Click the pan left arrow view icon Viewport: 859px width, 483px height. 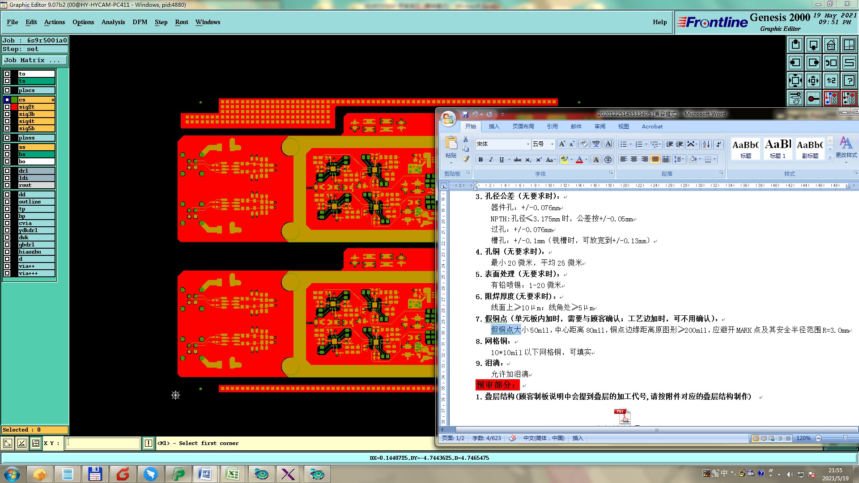pyautogui.click(x=795, y=63)
